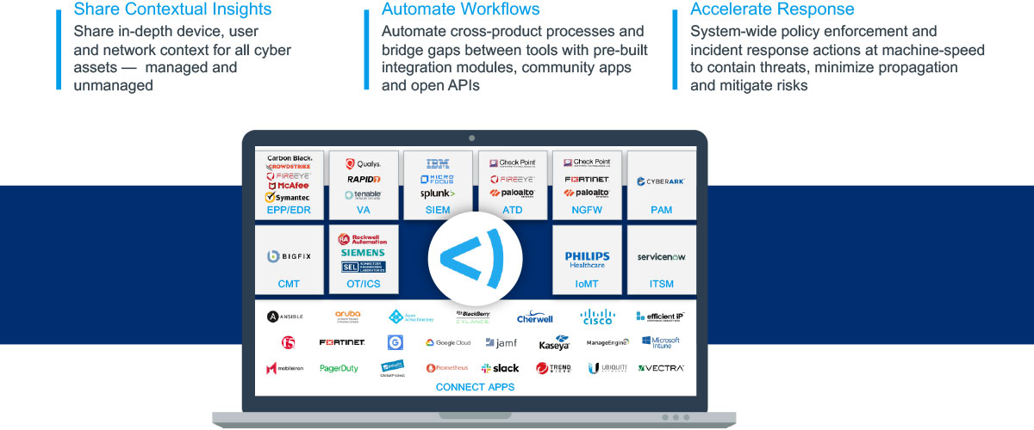1034x430 pixels.
Task: Choose the Symantec logo
Action: 288,197
